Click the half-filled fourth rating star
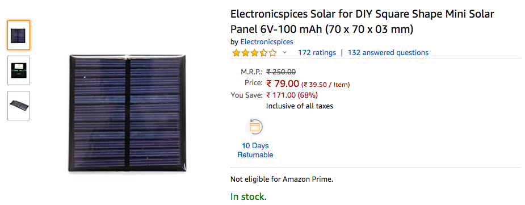This screenshot has height=205, width=525. (x=264, y=53)
